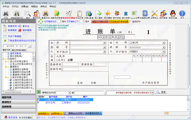This screenshot has height=120, width=191.
Task: Open the 打印 menu
Action: coord(15,6)
